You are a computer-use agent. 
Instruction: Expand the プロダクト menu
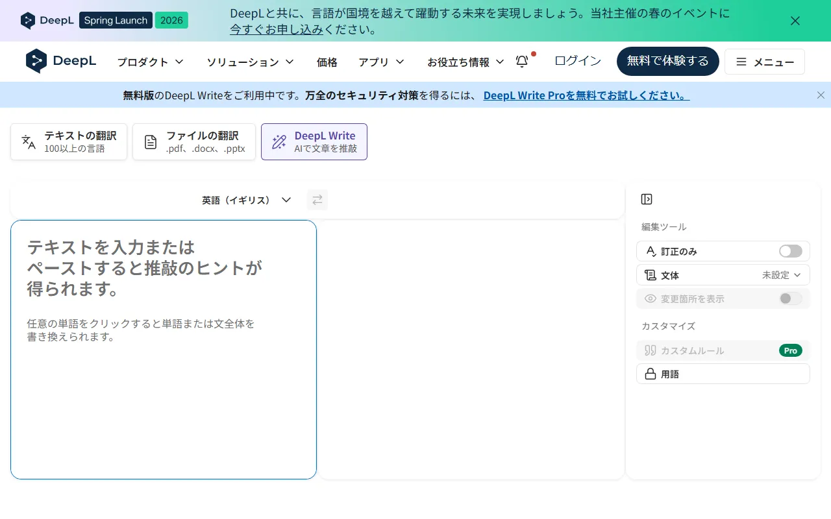pyautogui.click(x=150, y=62)
